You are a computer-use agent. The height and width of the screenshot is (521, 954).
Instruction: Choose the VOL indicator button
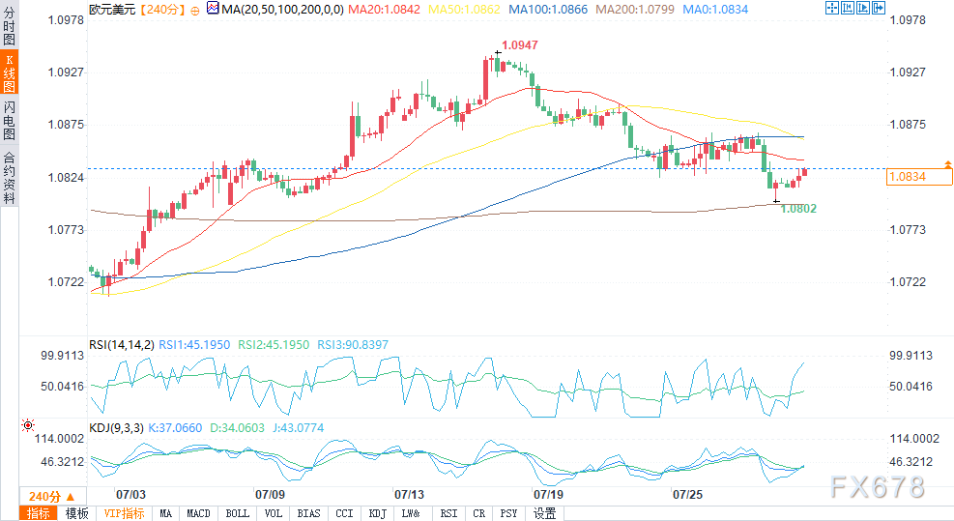[274, 513]
